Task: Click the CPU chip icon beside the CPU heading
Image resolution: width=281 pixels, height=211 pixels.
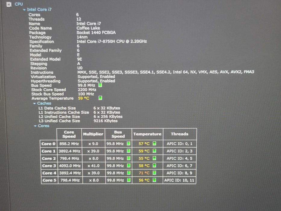Action: pos(9,4)
